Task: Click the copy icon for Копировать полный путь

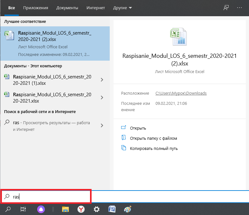Action: pyautogui.click(x=124, y=148)
